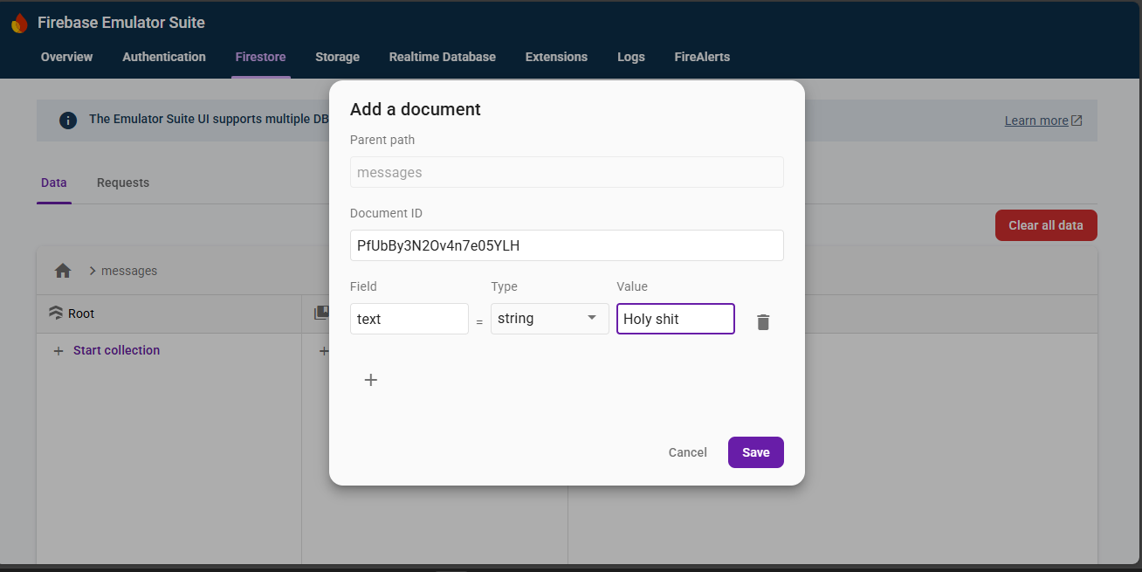The image size is (1142, 572).
Task: Click the add document plus icon in messages column
Action: pyautogui.click(x=323, y=350)
